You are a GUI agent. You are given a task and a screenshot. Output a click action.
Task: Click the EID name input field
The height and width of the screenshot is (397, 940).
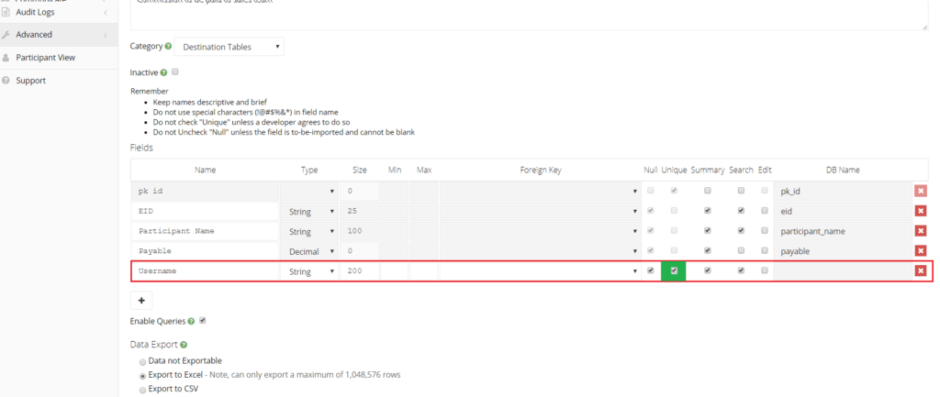coord(205,212)
